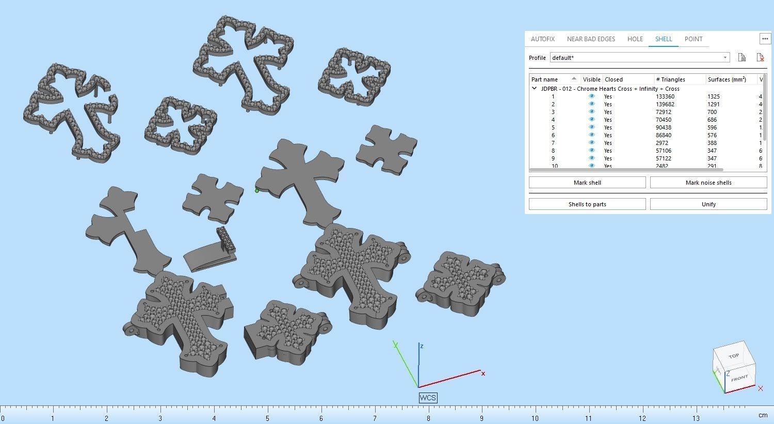Open the three-dots more options button

(x=765, y=39)
